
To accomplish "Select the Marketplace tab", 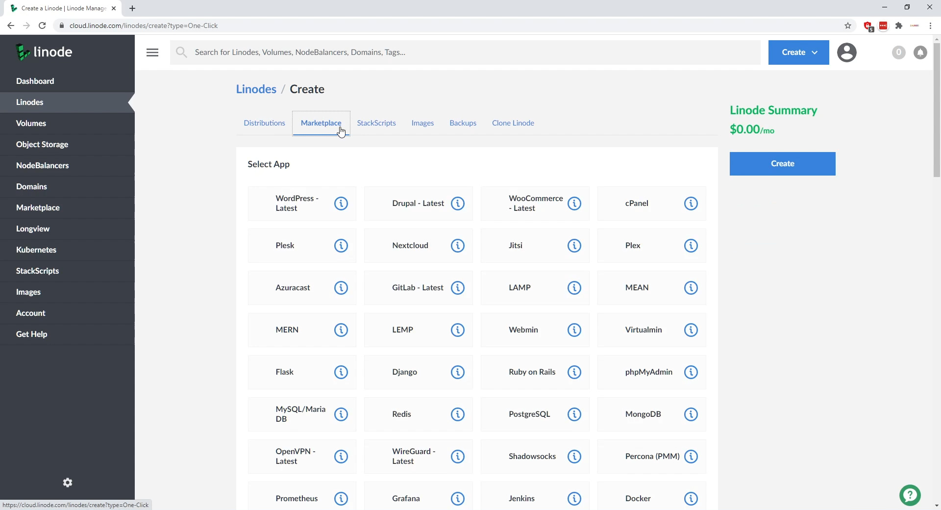I will [x=321, y=123].
